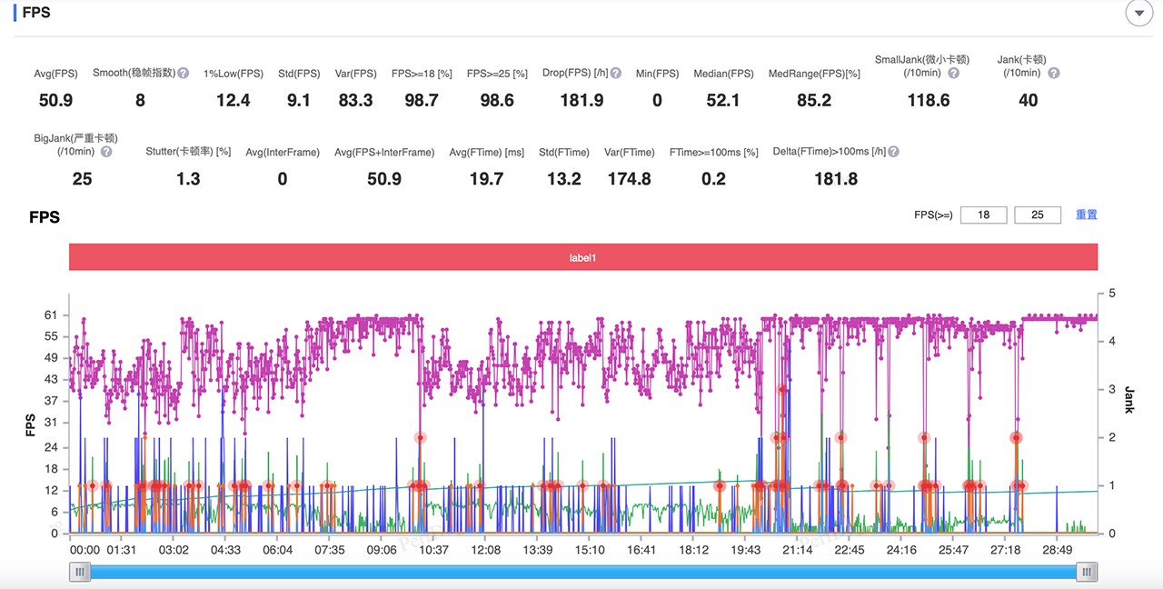1163x589 pixels.
Task: Click the MedRange(FPS)[%] value 85.2
Action: (814, 100)
